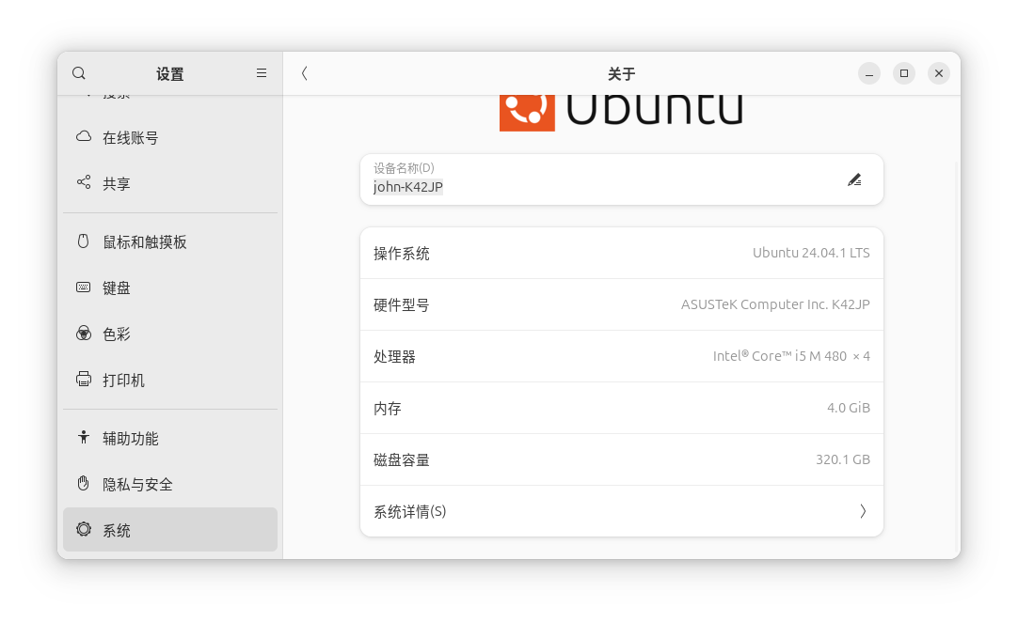This screenshot has width=1018, height=622.
Task: Open 打印机 settings panel
Action: 123,381
